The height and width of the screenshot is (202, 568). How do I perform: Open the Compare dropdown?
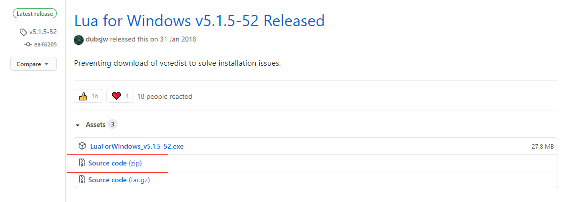point(33,64)
